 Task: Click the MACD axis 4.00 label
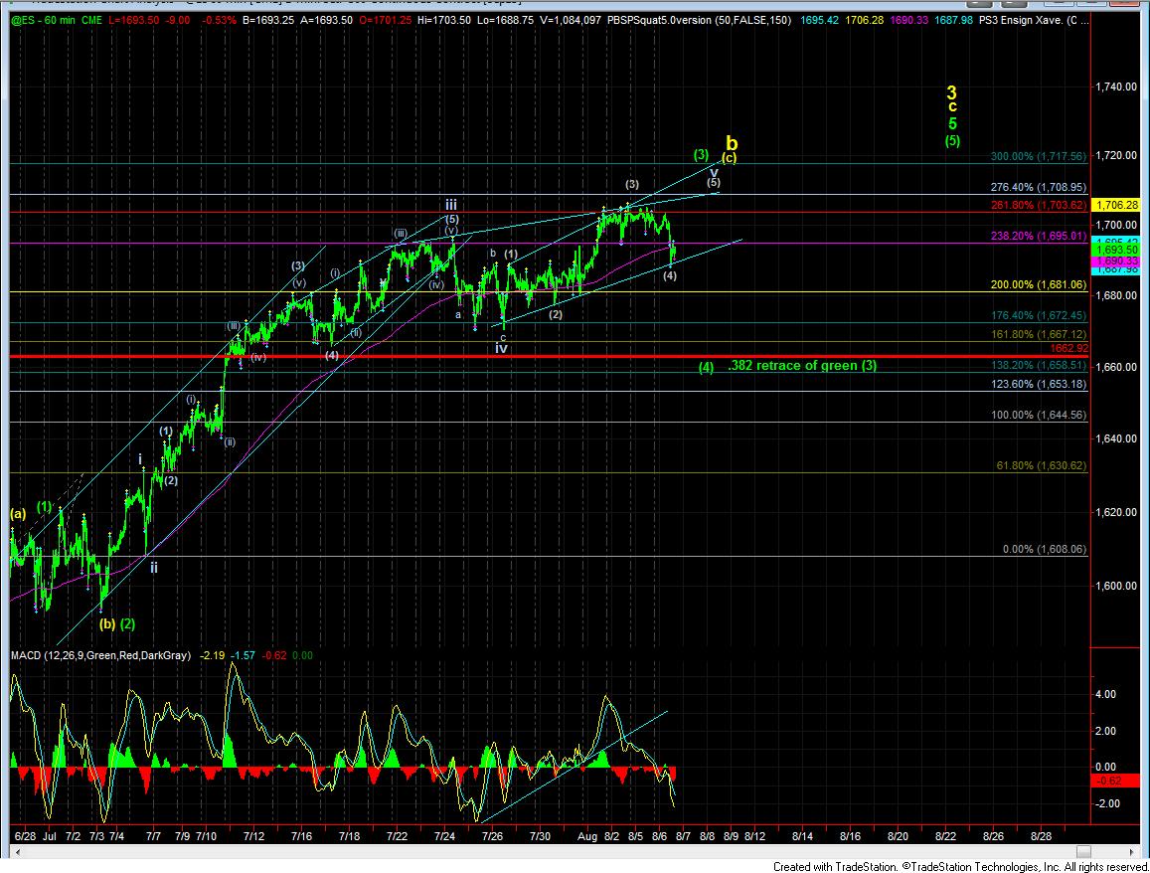click(x=1105, y=694)
